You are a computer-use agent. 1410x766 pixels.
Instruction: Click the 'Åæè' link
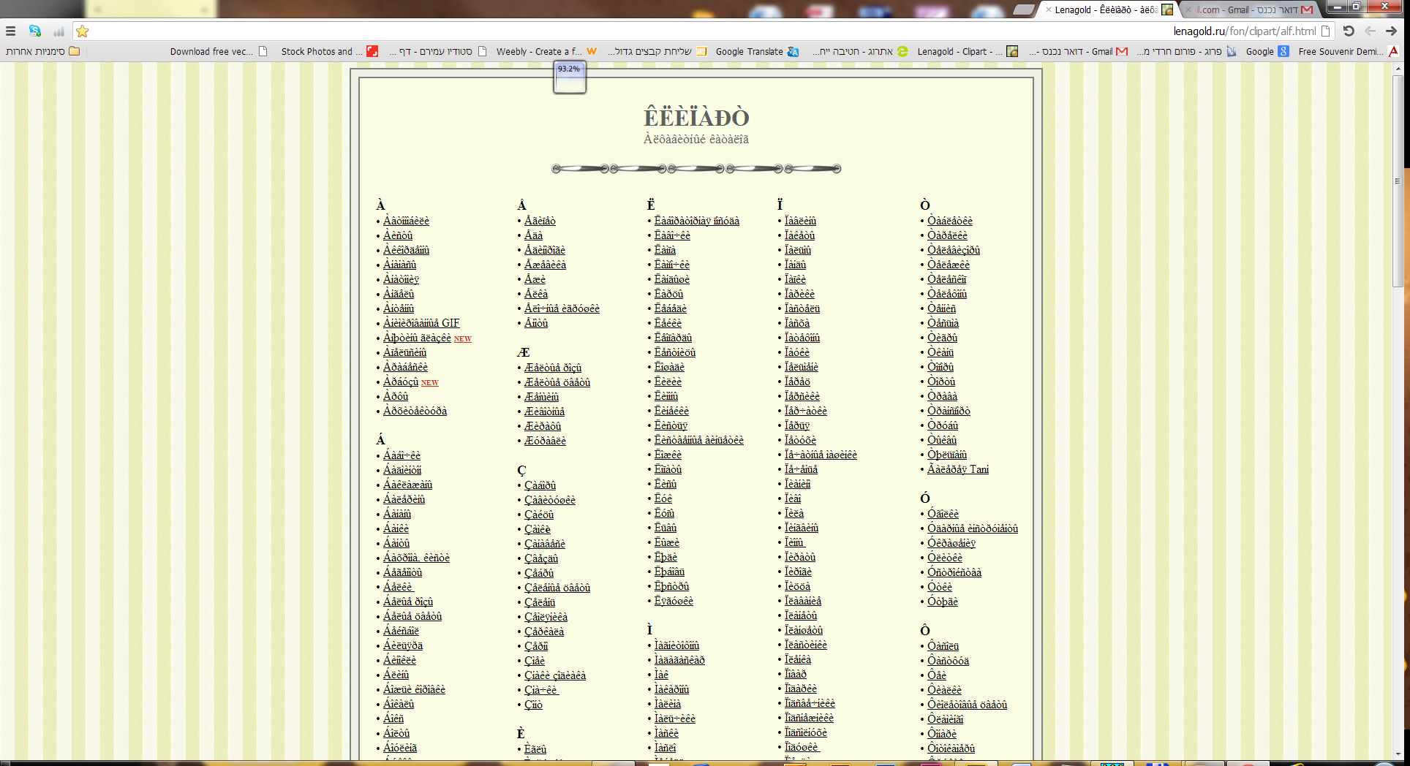pyautogui.click(x=535, y=279)
